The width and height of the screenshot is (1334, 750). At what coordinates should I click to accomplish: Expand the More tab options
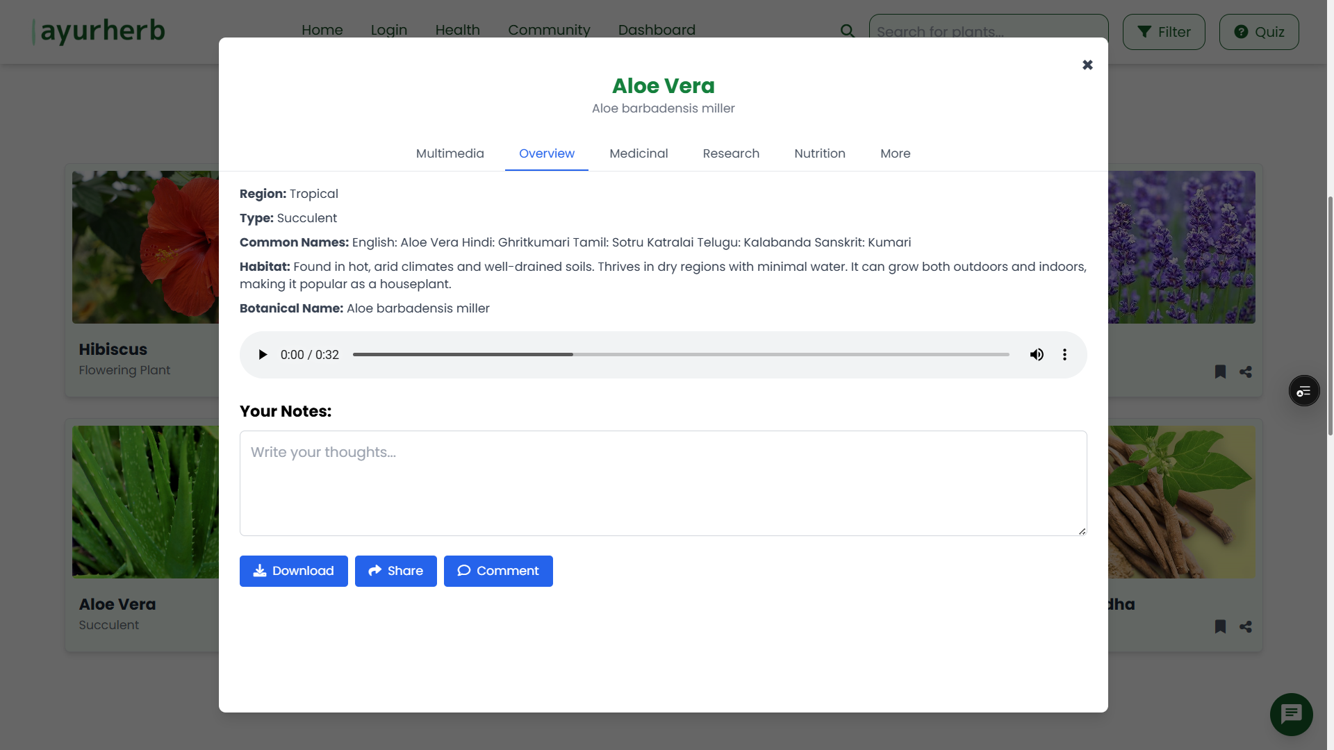(895, 153)
